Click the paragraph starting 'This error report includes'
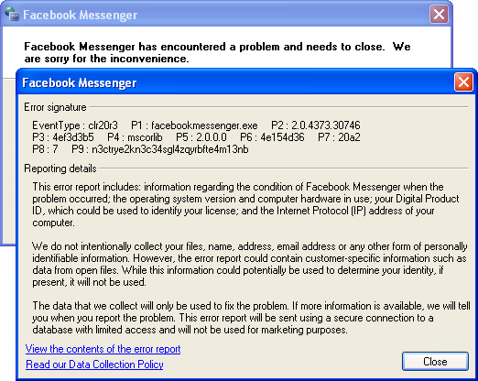Screen dimensions: 478x381 tap(245, 204)
